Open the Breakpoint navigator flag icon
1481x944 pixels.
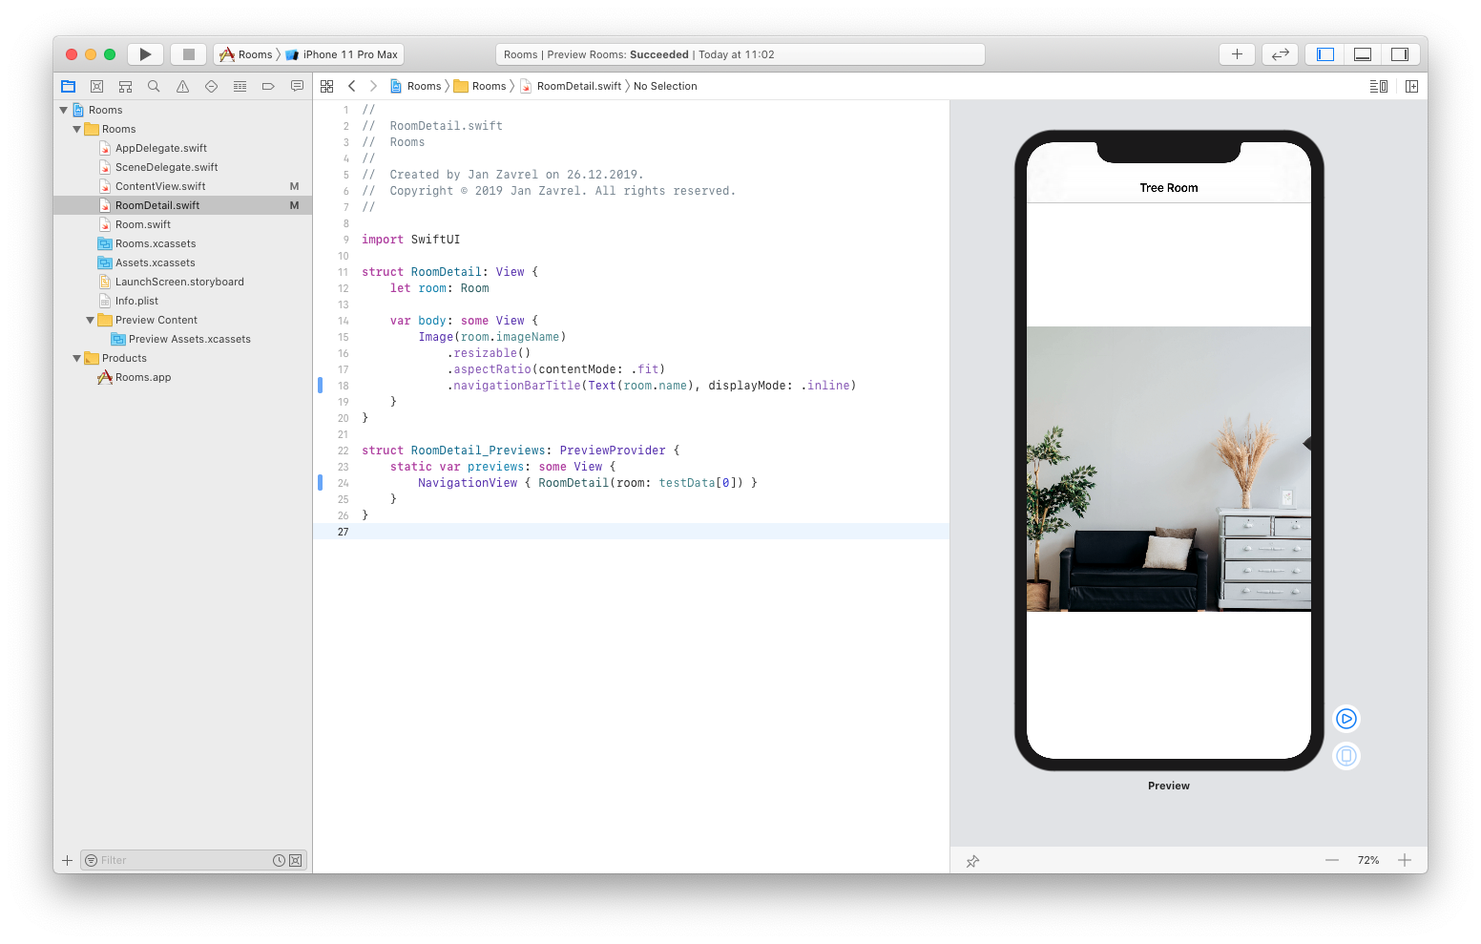coord(268,86)
